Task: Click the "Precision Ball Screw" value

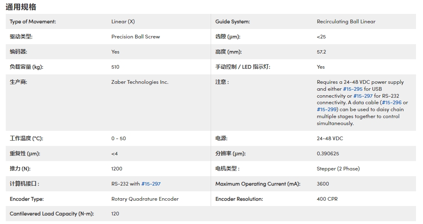Action: pyautogui.click(x=135, y=37)
